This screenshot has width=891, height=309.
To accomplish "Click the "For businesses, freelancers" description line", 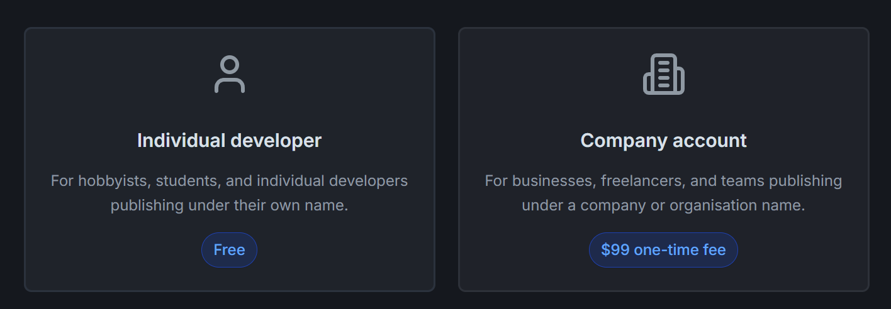I will click(x=663, y=181).
